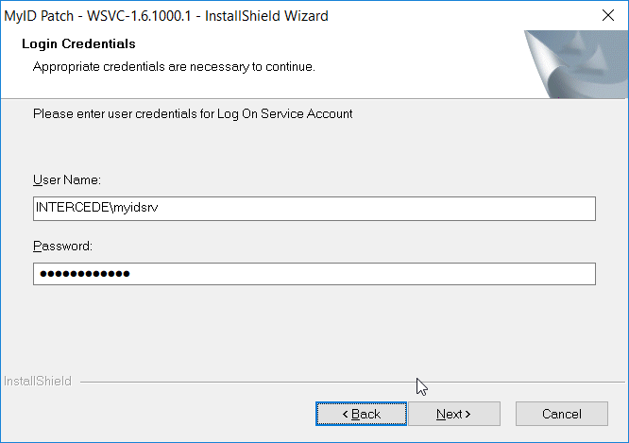Click the Login Credentials heading
Screen dimensions: 629x443
[78, 43]
